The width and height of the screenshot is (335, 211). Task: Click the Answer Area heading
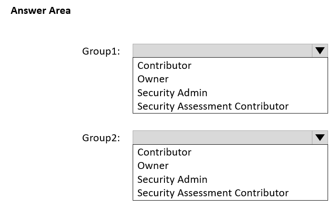coord(40,11)
